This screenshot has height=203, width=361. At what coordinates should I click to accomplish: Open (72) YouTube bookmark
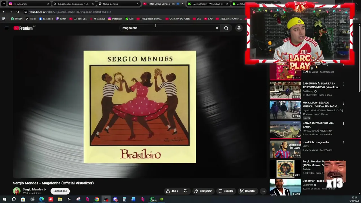(x=78, y=19)
